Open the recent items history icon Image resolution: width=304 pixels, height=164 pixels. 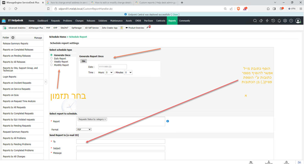pyautogui.click(x=273, y=21)
